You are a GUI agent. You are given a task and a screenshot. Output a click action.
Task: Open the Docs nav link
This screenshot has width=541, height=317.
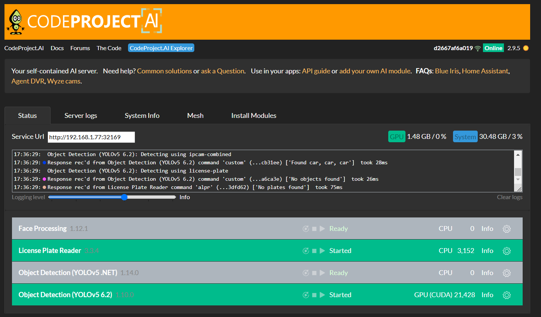(57, 48)
